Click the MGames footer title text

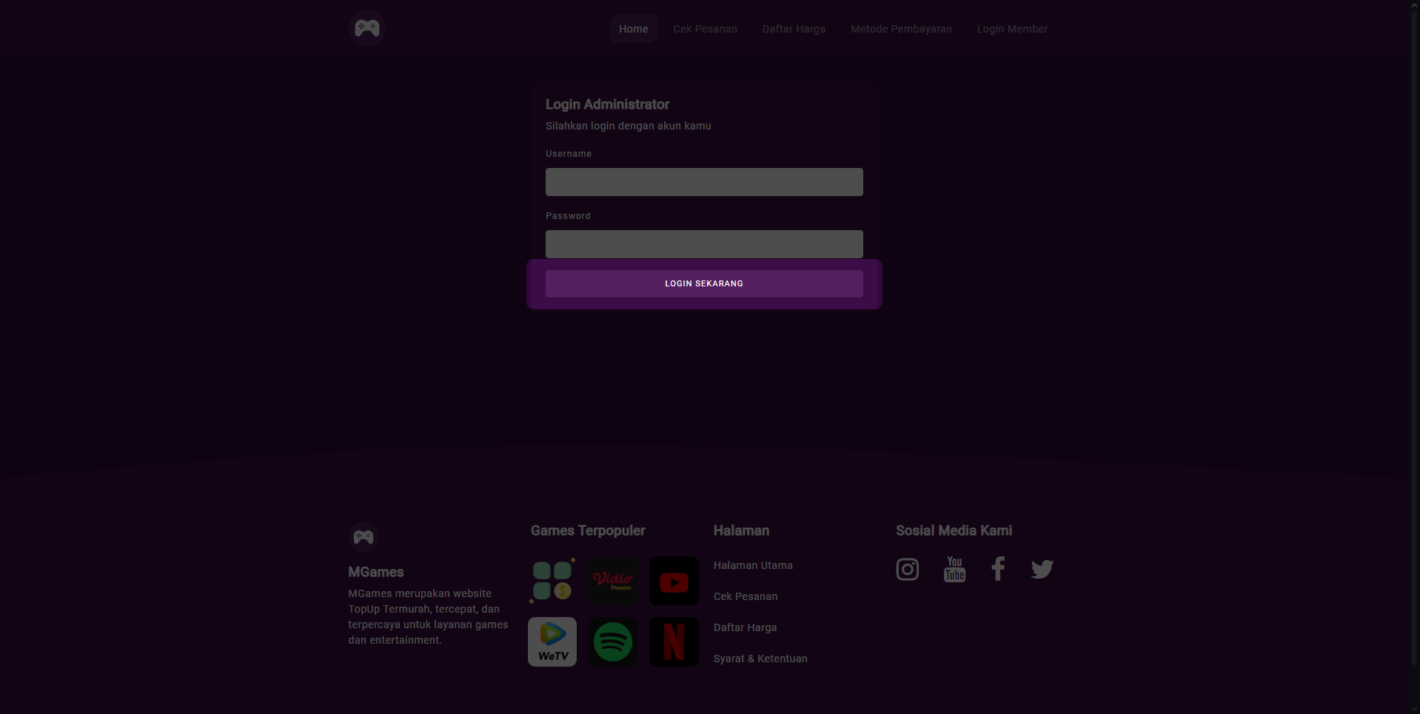point(376,572)
